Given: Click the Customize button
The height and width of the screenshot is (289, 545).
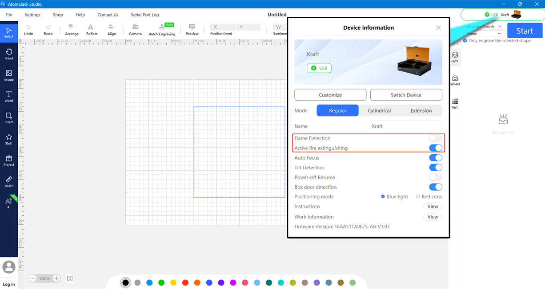Looking at the screenshot, I should tap(330, 95).
